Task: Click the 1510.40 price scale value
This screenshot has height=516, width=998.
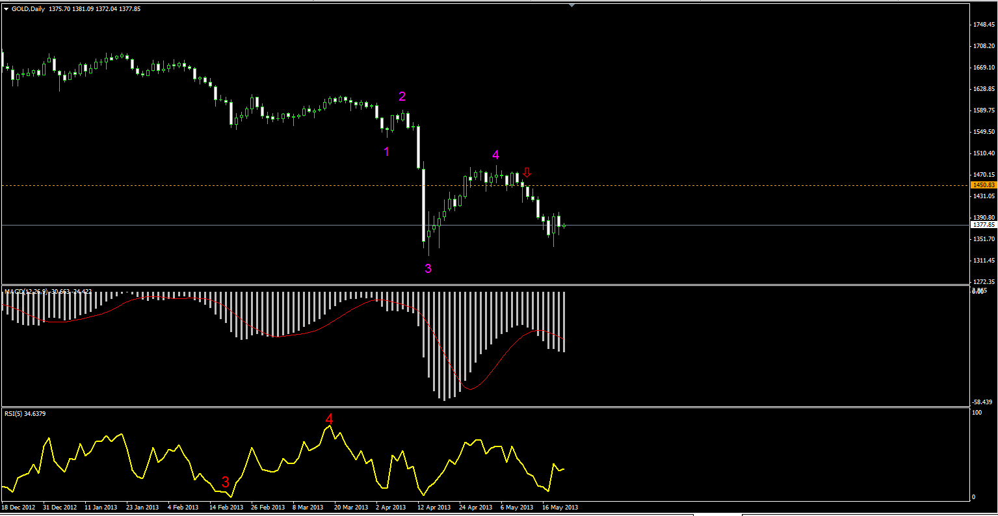Action: [x=984, y=153]
